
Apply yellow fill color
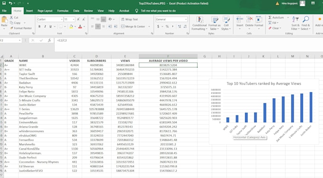(x=71, y=26)
